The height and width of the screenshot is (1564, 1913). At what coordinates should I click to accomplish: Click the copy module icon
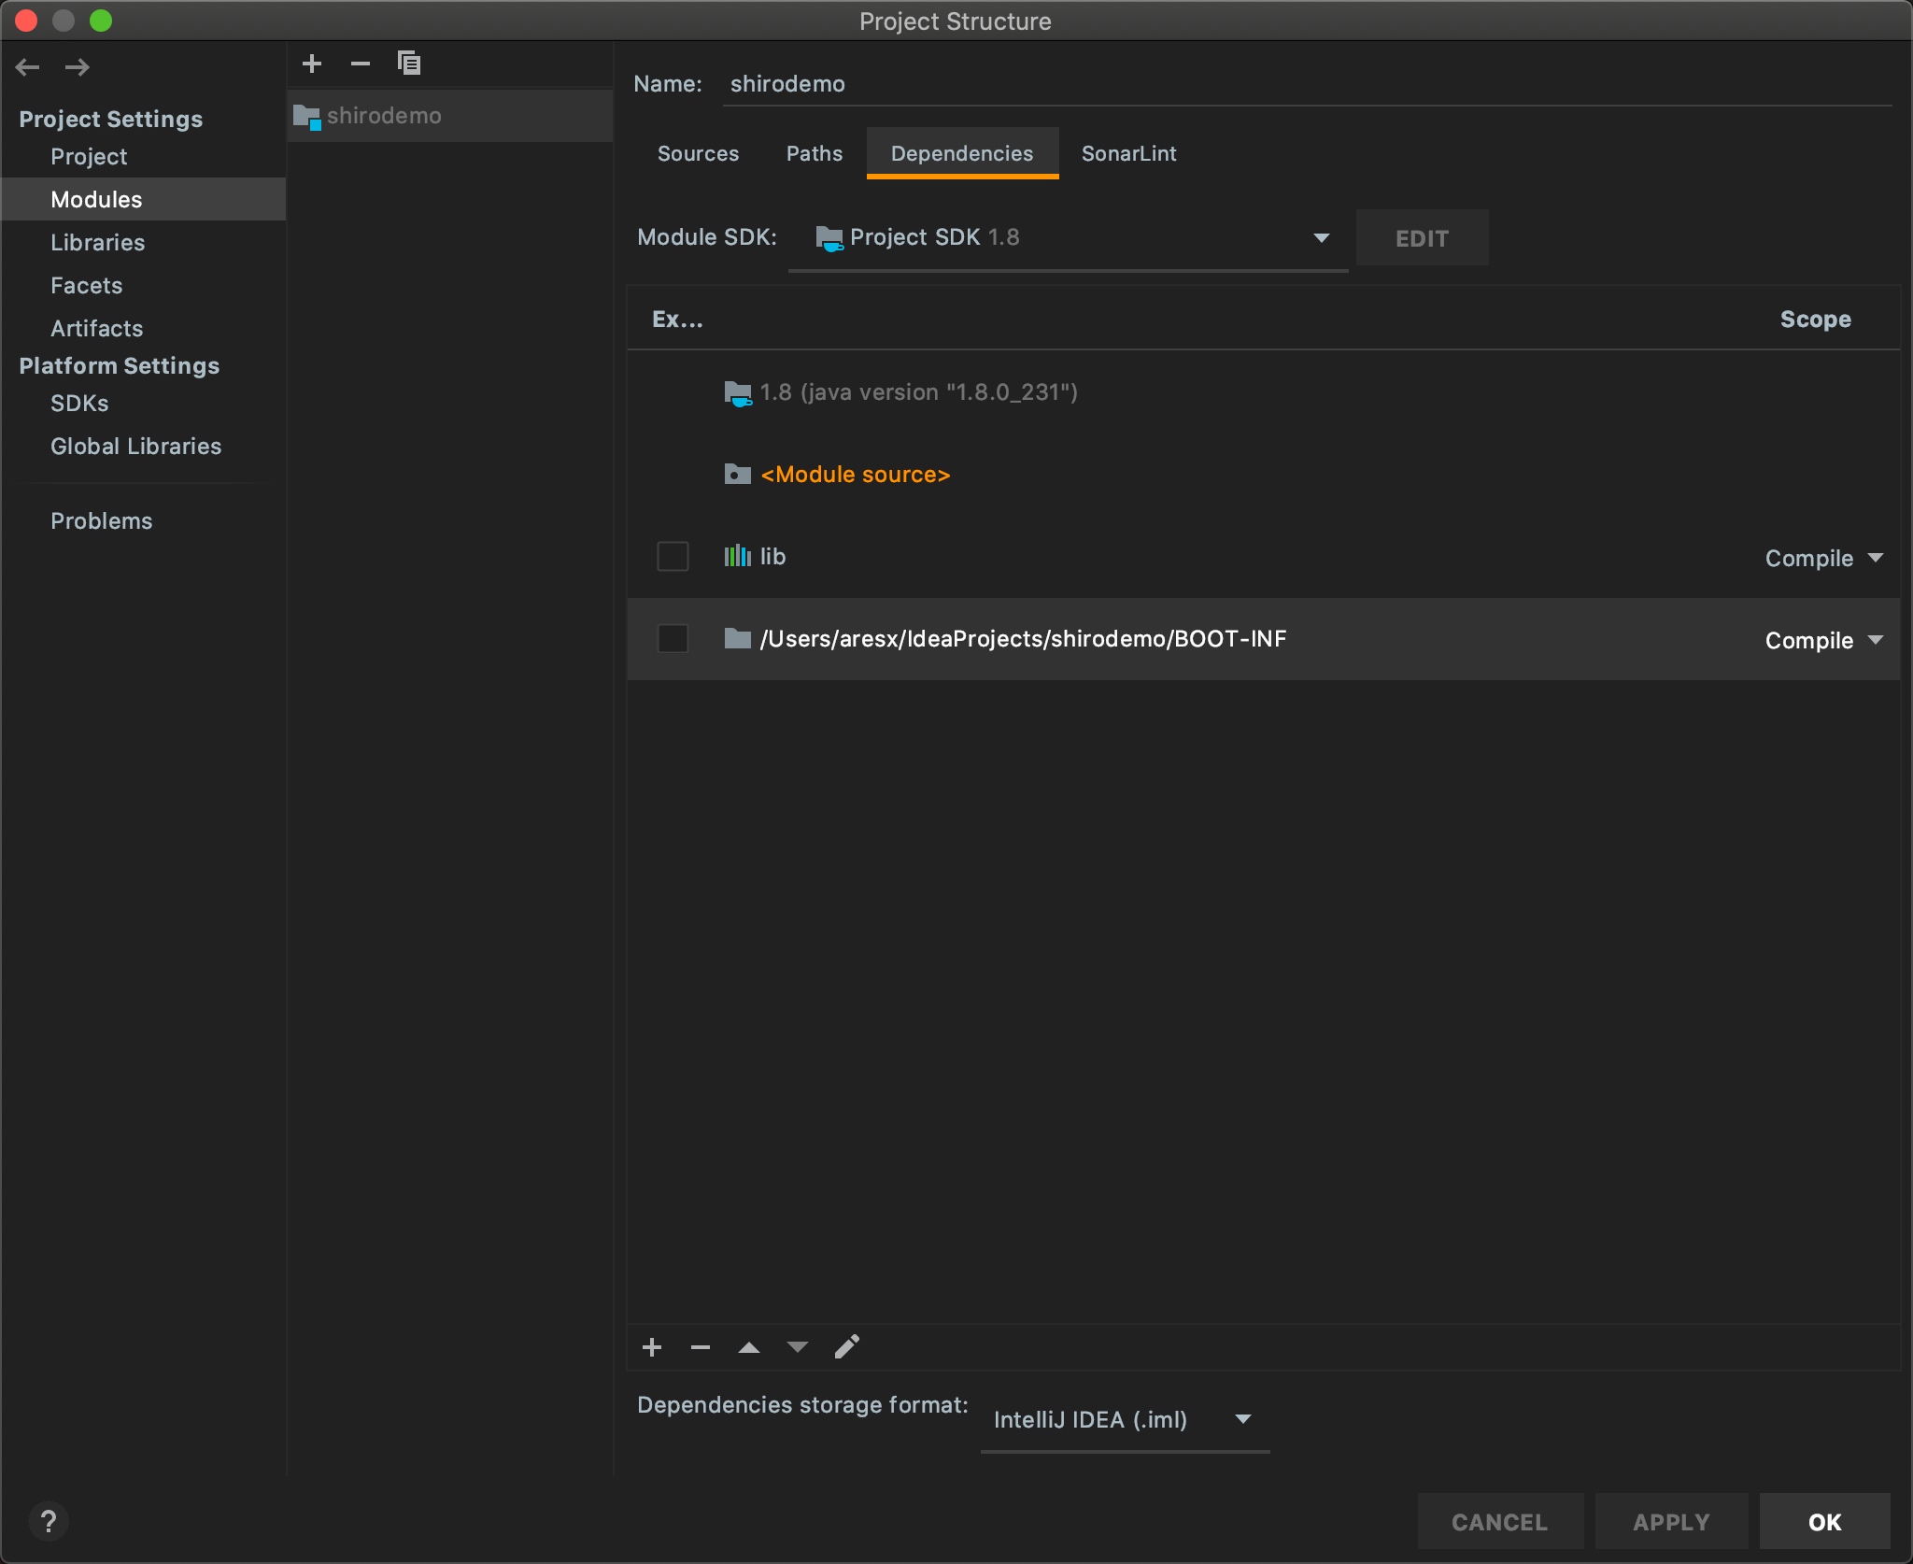coord(409,64)
